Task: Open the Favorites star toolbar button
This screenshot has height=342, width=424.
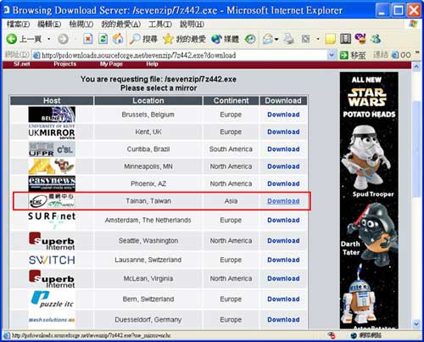Action: pos(184,39)
